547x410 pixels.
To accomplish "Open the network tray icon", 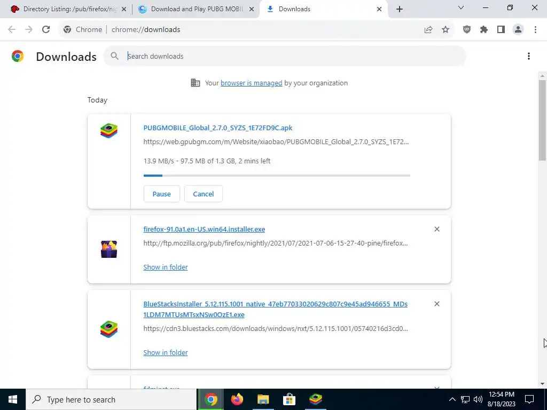I will 465,399.
